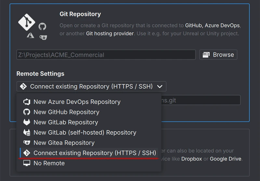
Task: Open the Azure DevOps link in description
Action: coord(222,25)
